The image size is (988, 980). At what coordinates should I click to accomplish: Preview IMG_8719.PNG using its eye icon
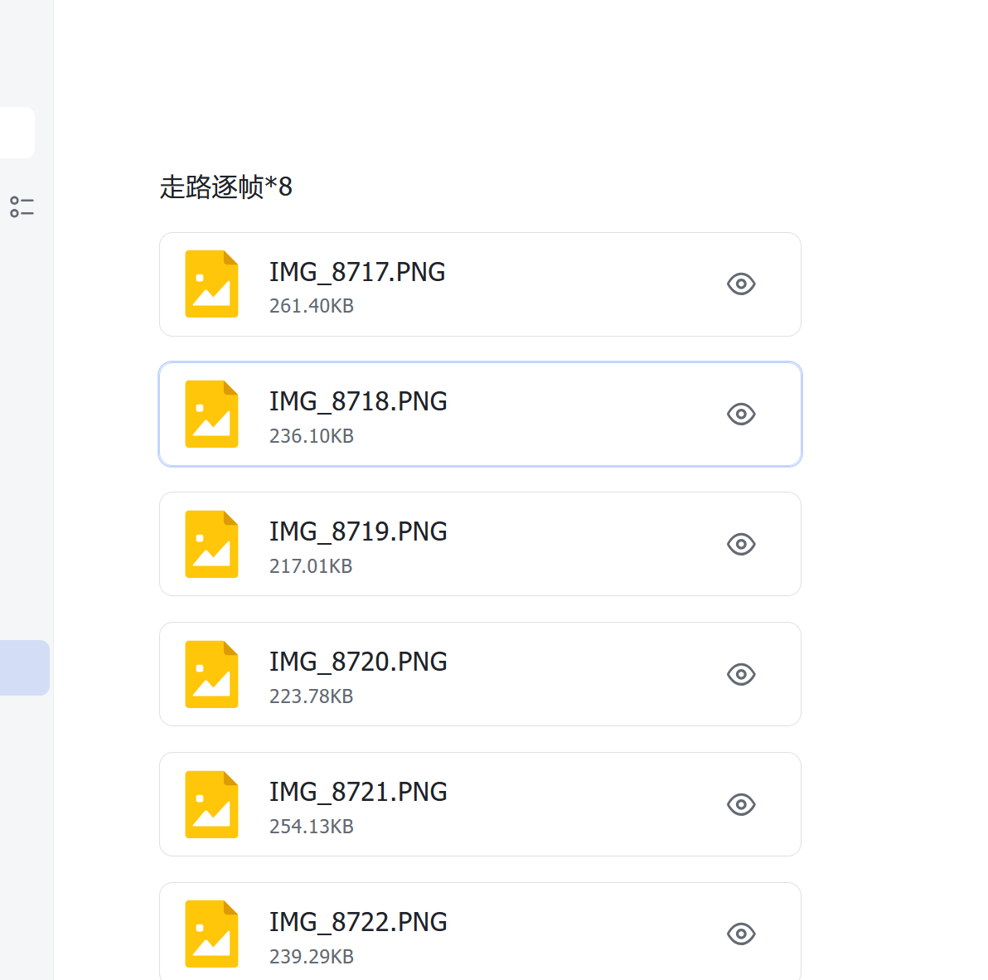[741, 545]
